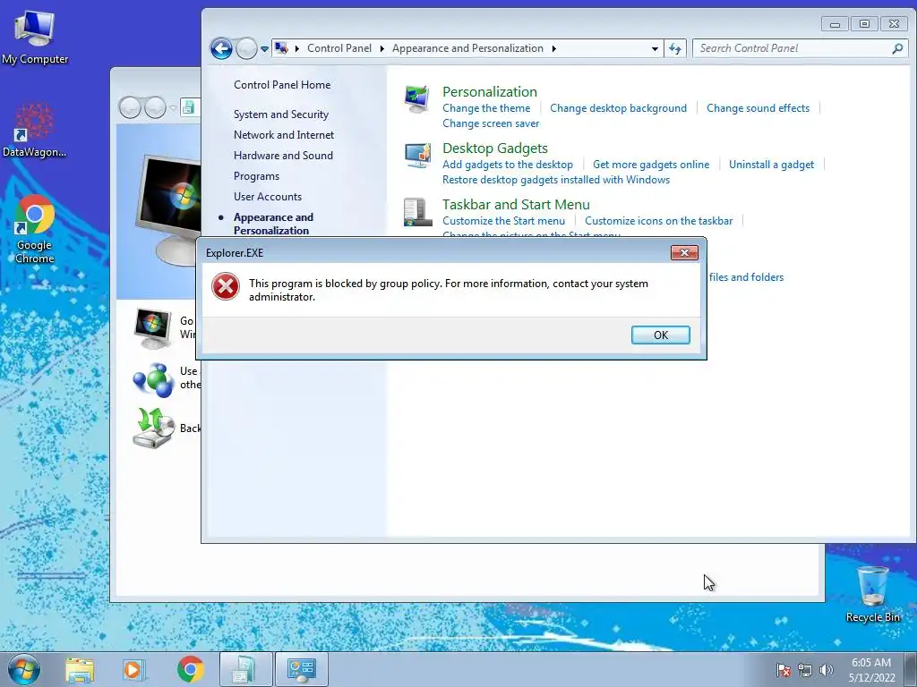Open DataWagon desktop shortcut
The width and height of the screenshot is (917, 687).
click(35, 130)
